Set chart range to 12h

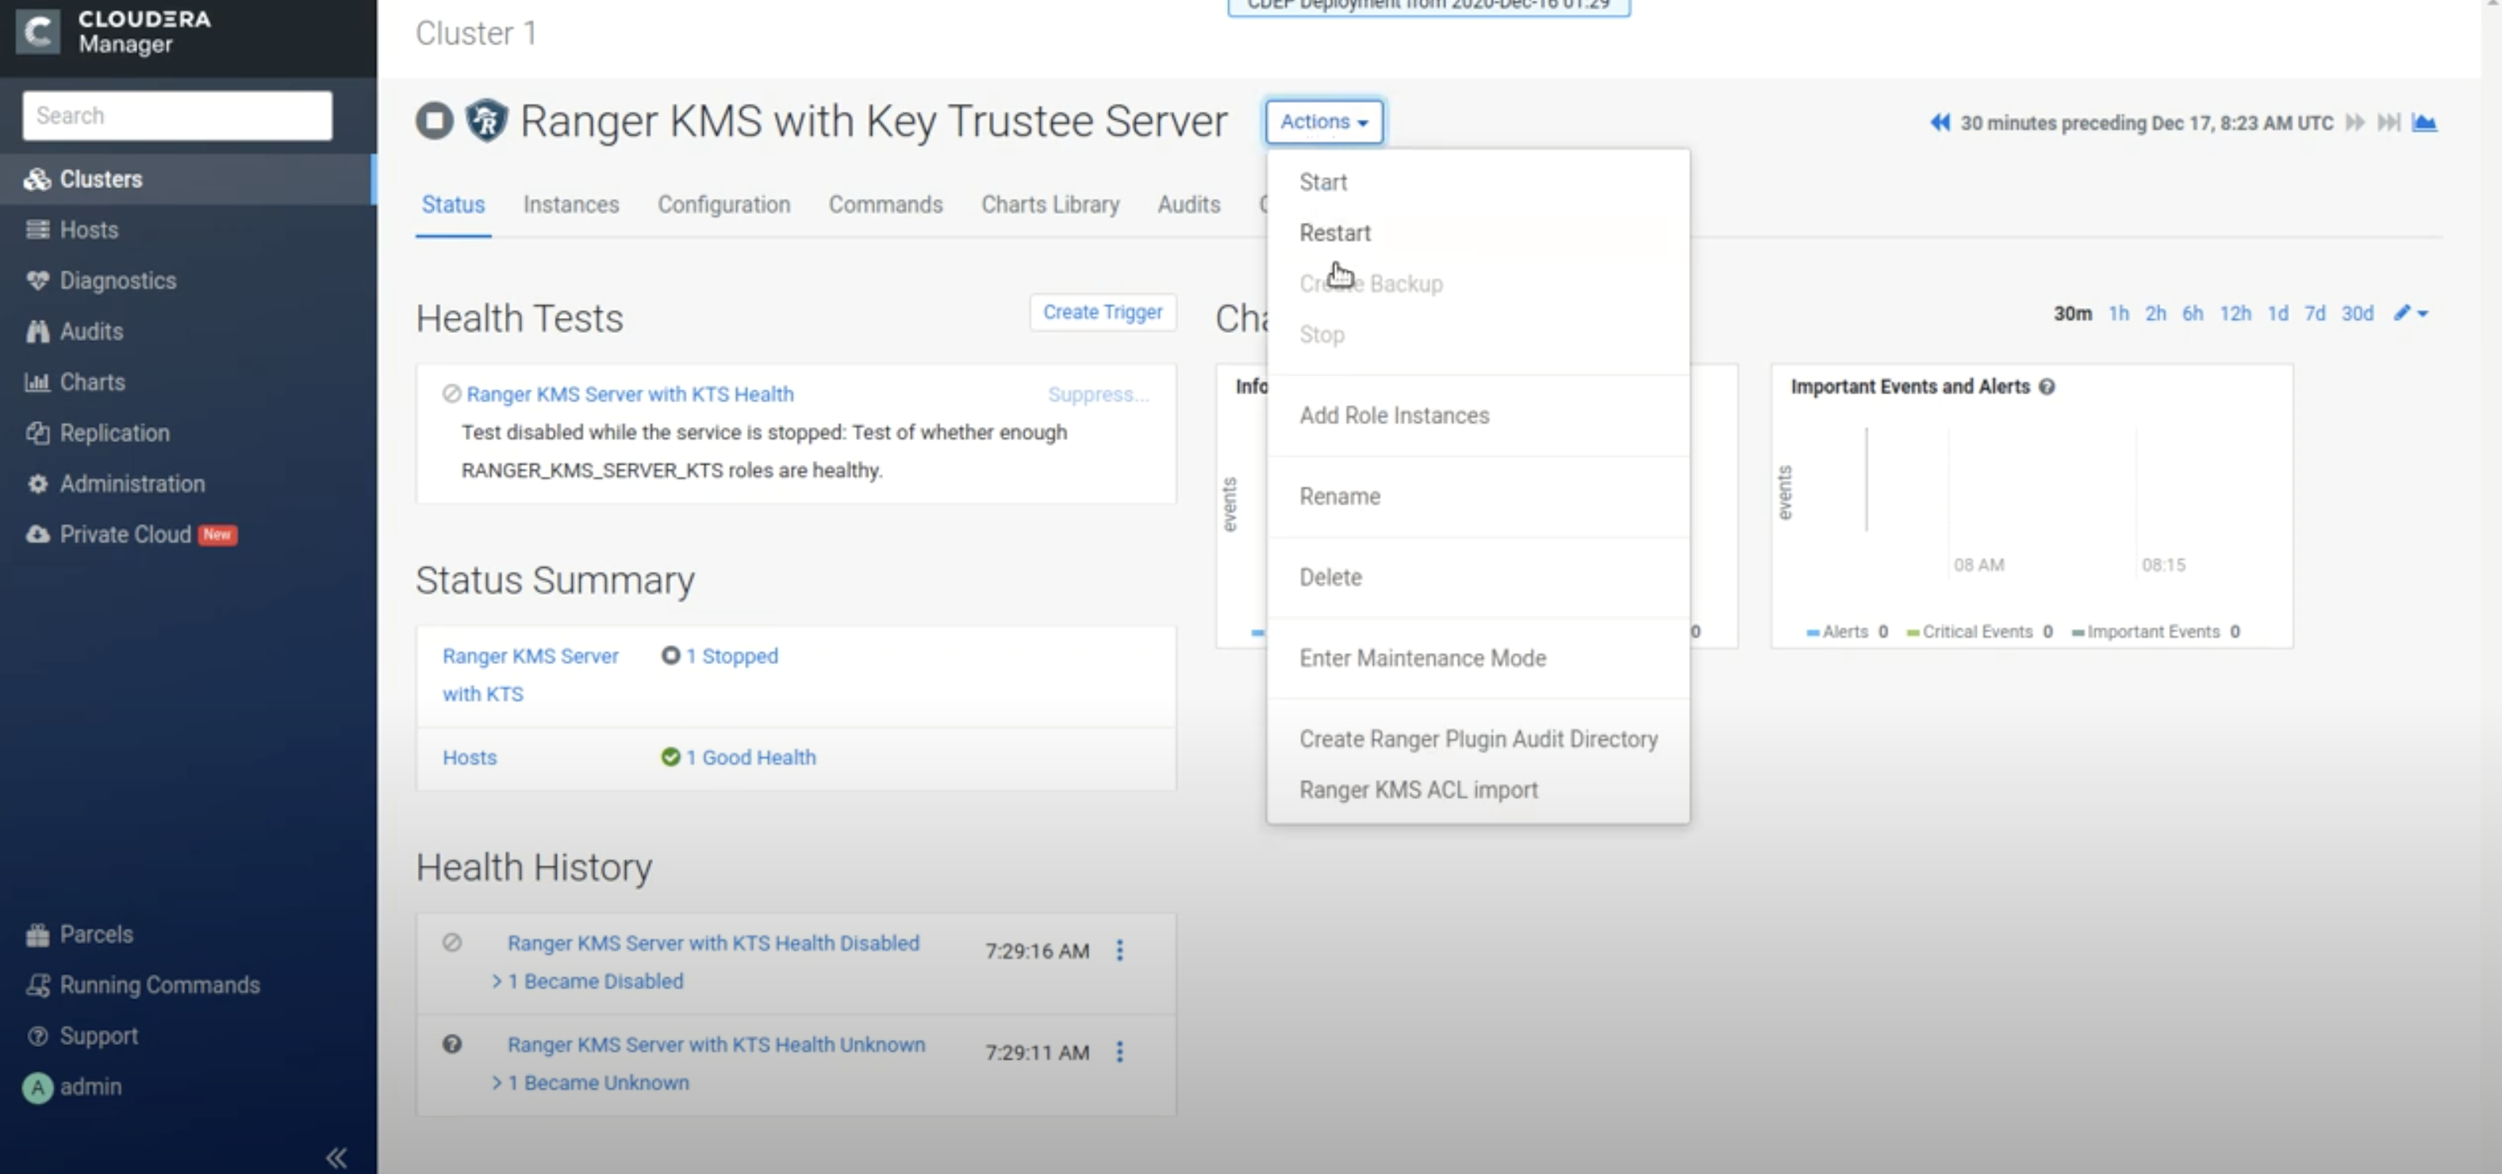(2235, 313)
